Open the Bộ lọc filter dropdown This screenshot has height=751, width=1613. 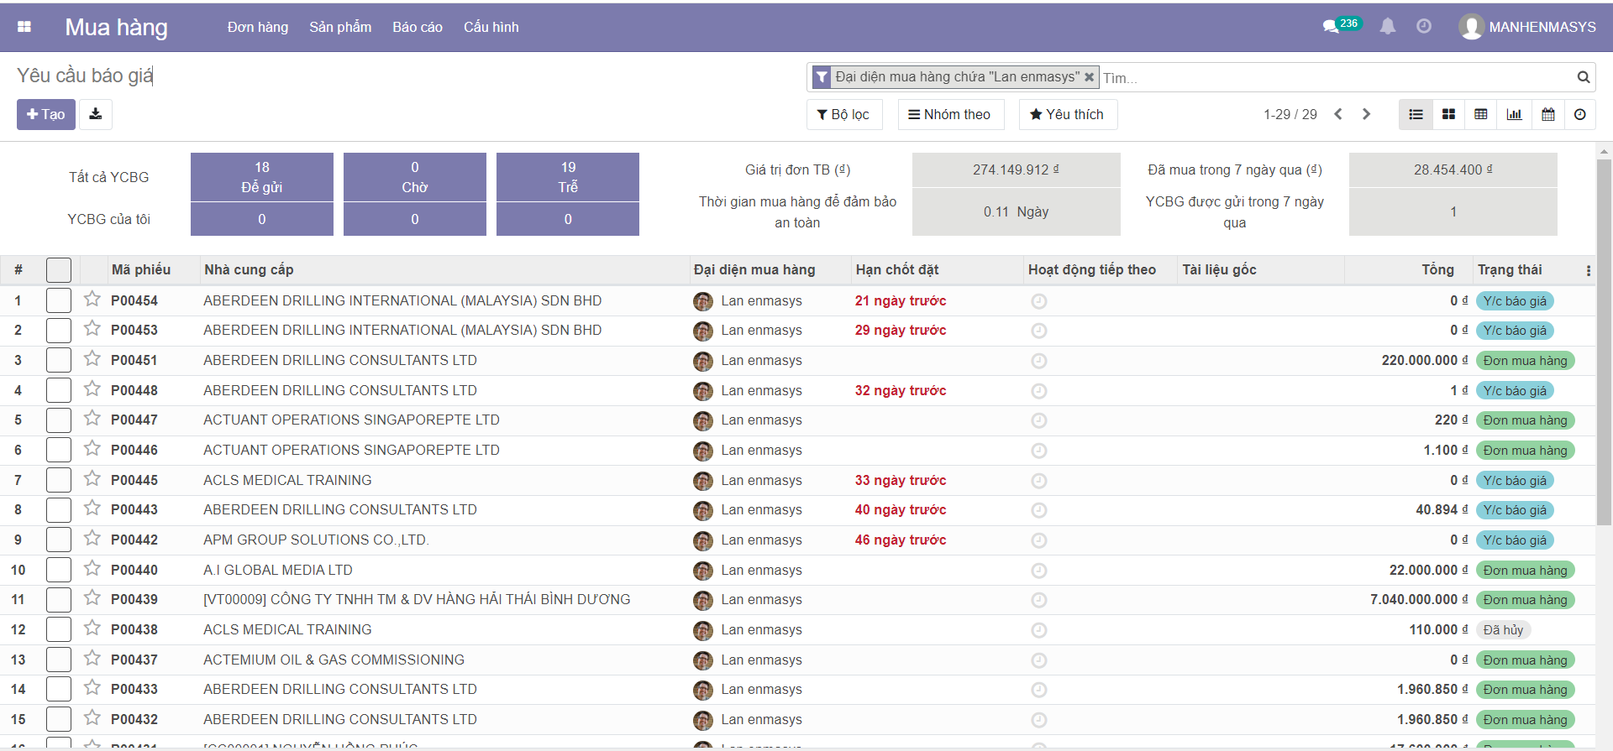(843, 114)
